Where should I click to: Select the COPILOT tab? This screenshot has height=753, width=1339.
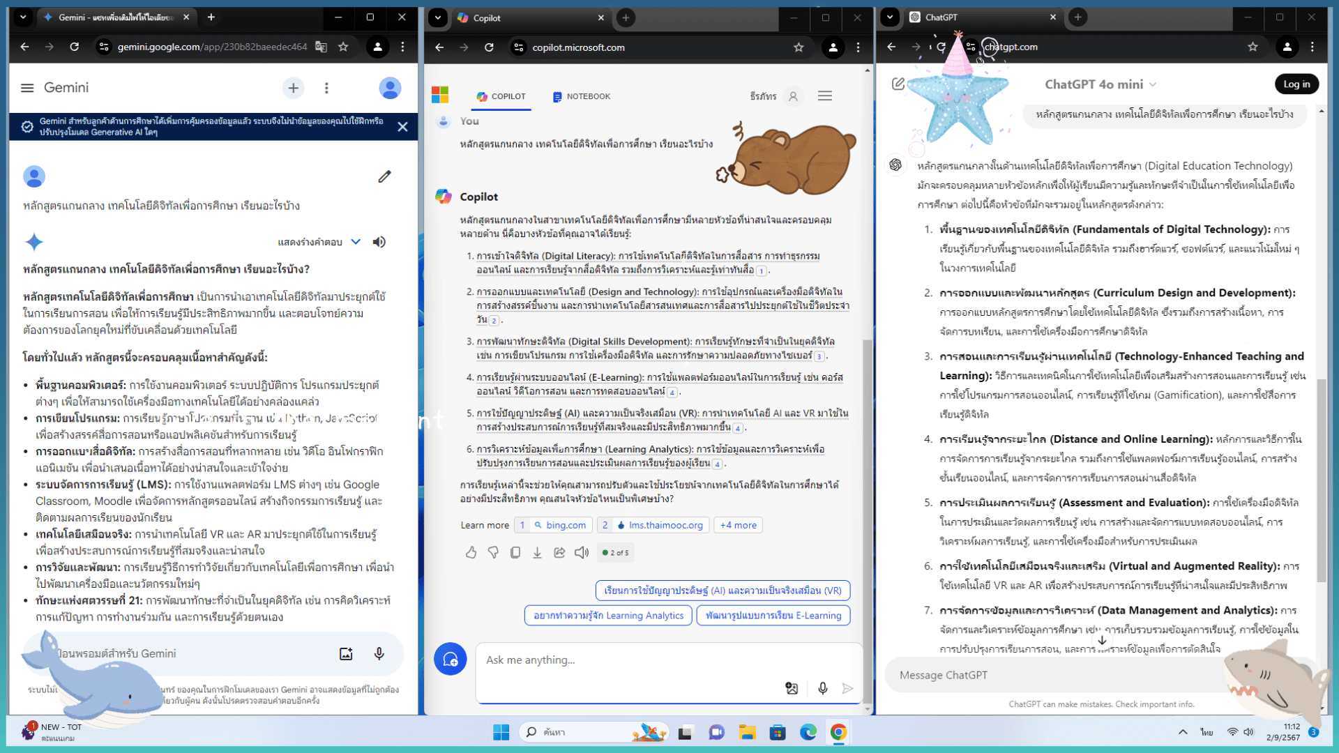501,96
